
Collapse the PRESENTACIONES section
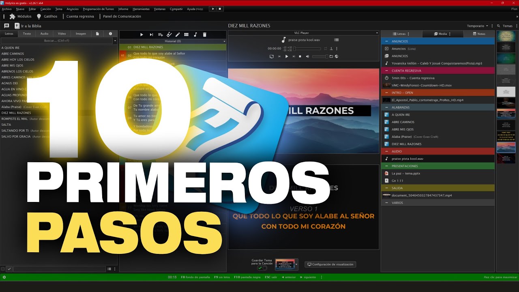386,166
